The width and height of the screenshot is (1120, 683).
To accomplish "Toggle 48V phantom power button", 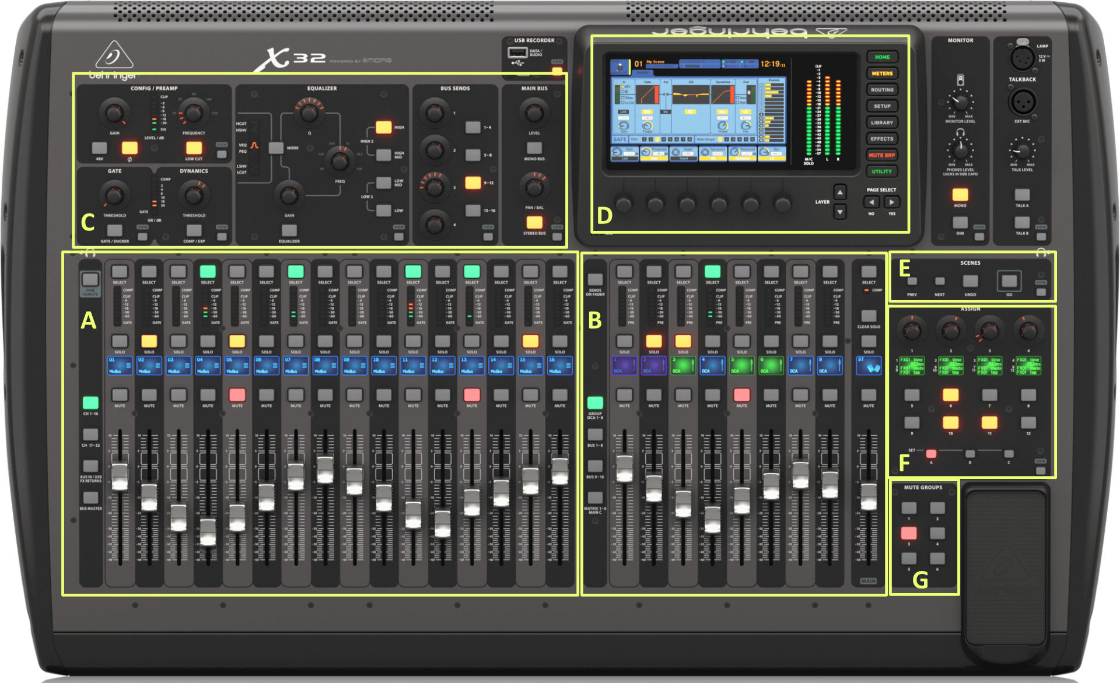I will (100, 148).
